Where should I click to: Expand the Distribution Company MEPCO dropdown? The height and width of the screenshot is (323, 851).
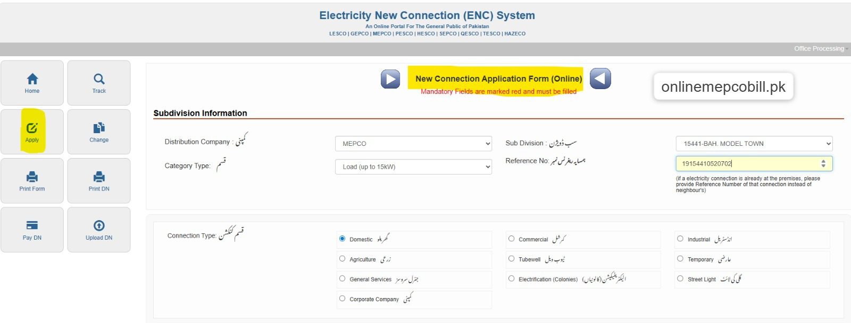pos(413,144)
